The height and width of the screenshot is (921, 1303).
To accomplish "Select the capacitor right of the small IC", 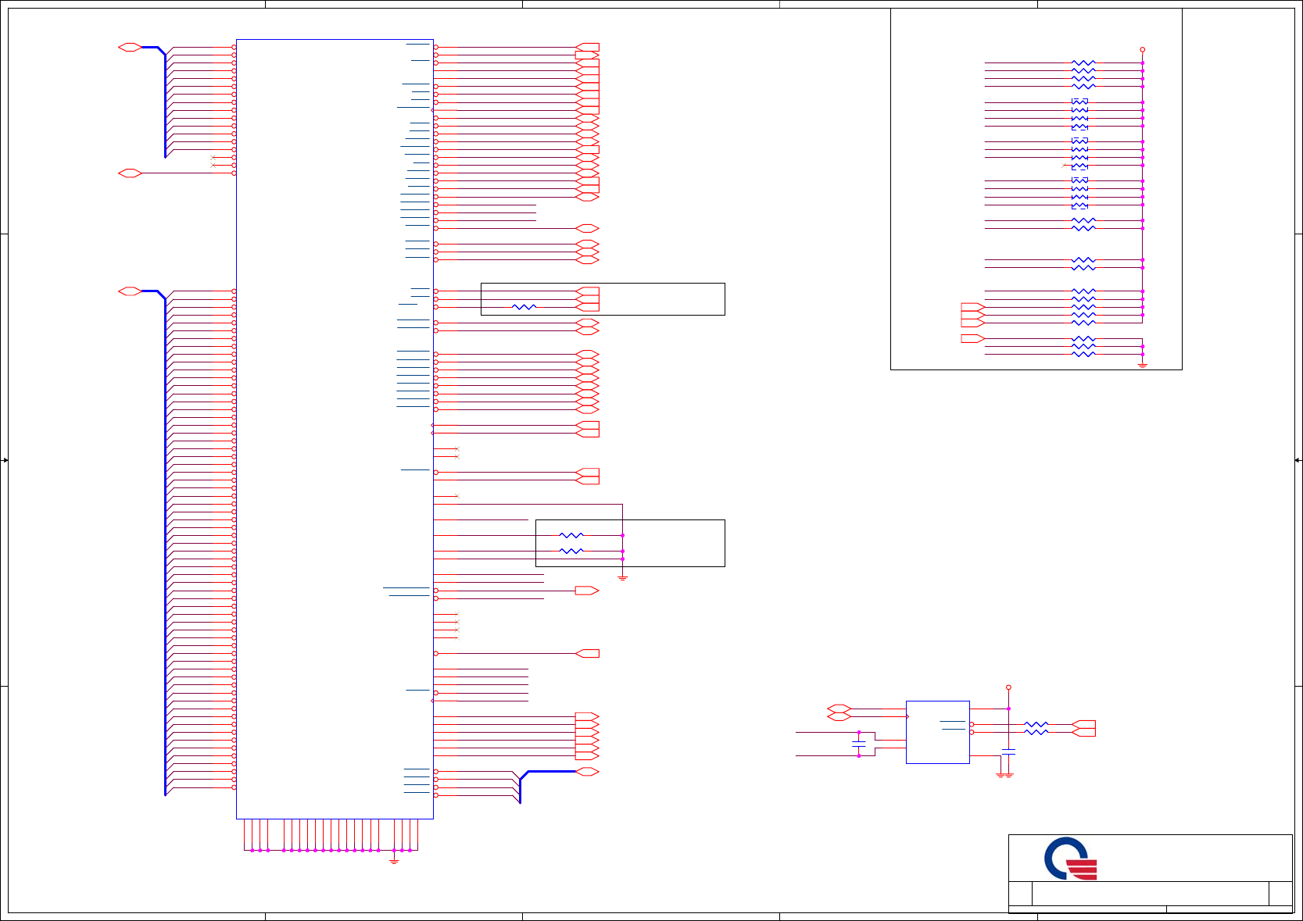I will tap(1008, 752).
